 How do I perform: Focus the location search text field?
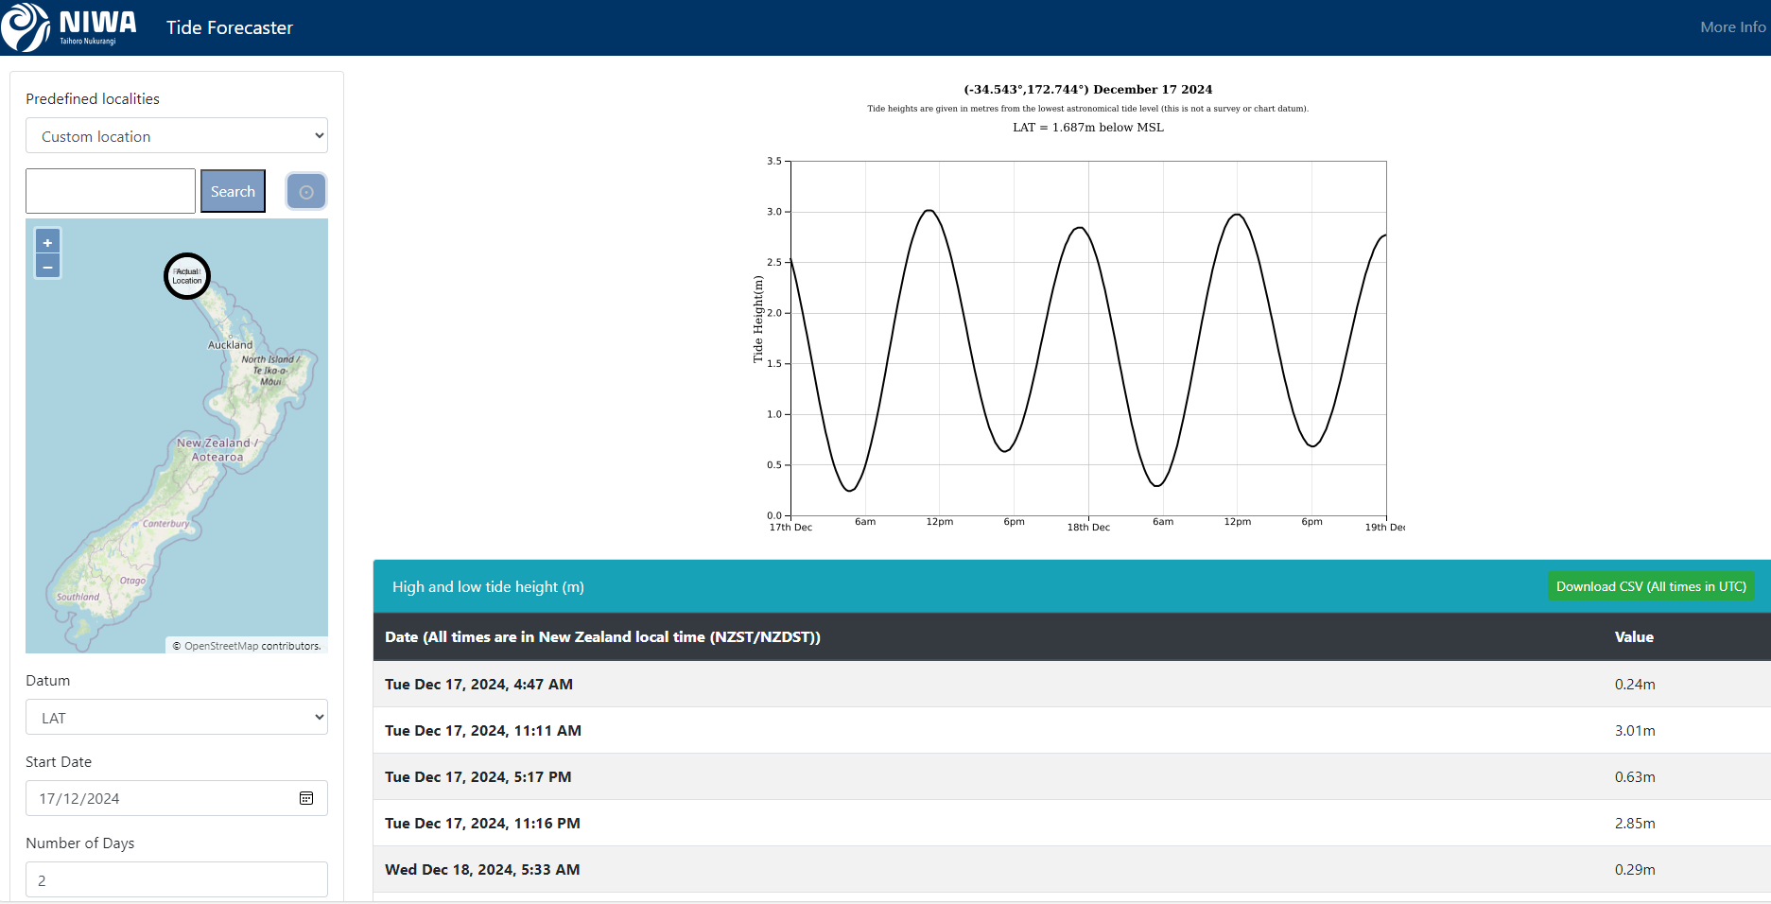[111, 191]
